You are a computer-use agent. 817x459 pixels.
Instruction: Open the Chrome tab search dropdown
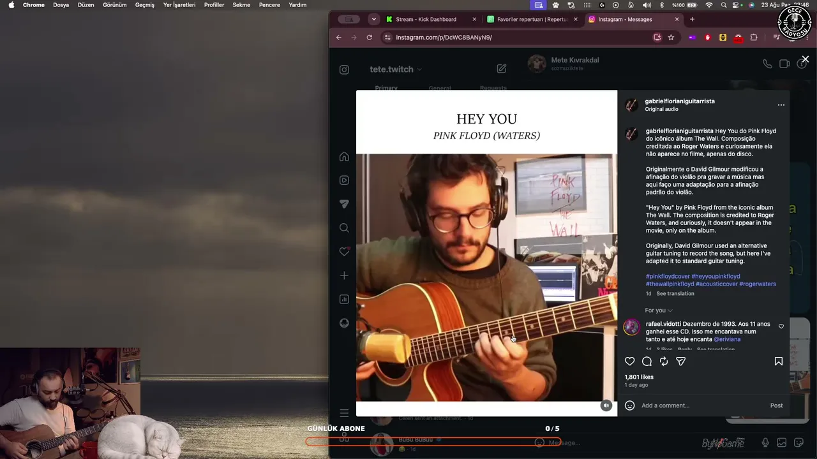pyautogui.click(x=373, y=19)
